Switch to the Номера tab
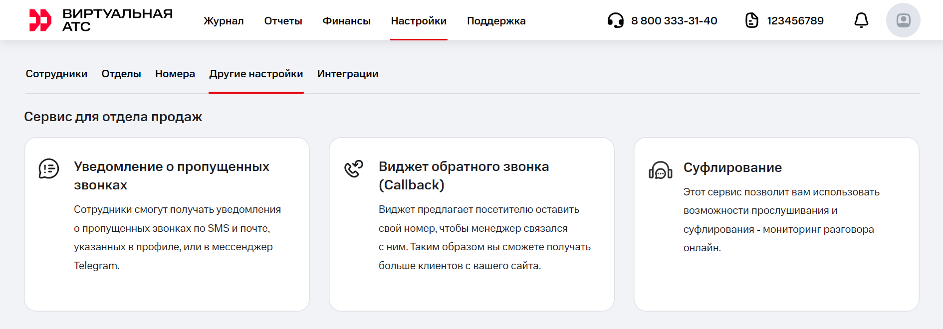Image resolution: width=943 pixels, height=329 pixels. [175, 74]
